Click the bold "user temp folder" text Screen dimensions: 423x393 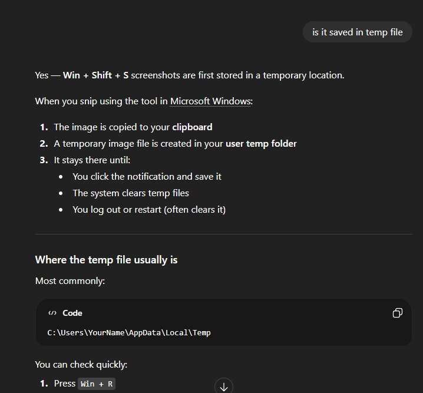click(x=261, y=143)
